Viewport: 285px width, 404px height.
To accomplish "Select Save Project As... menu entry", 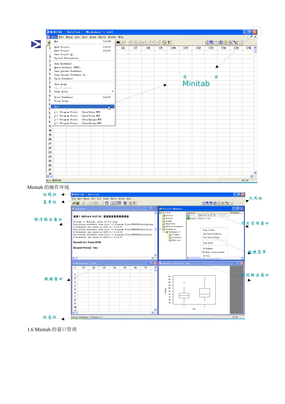I will point(82,55).
